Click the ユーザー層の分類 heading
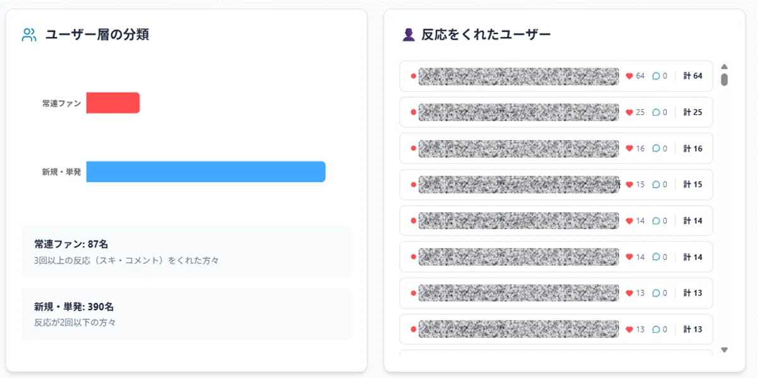 tap(97, 35)
